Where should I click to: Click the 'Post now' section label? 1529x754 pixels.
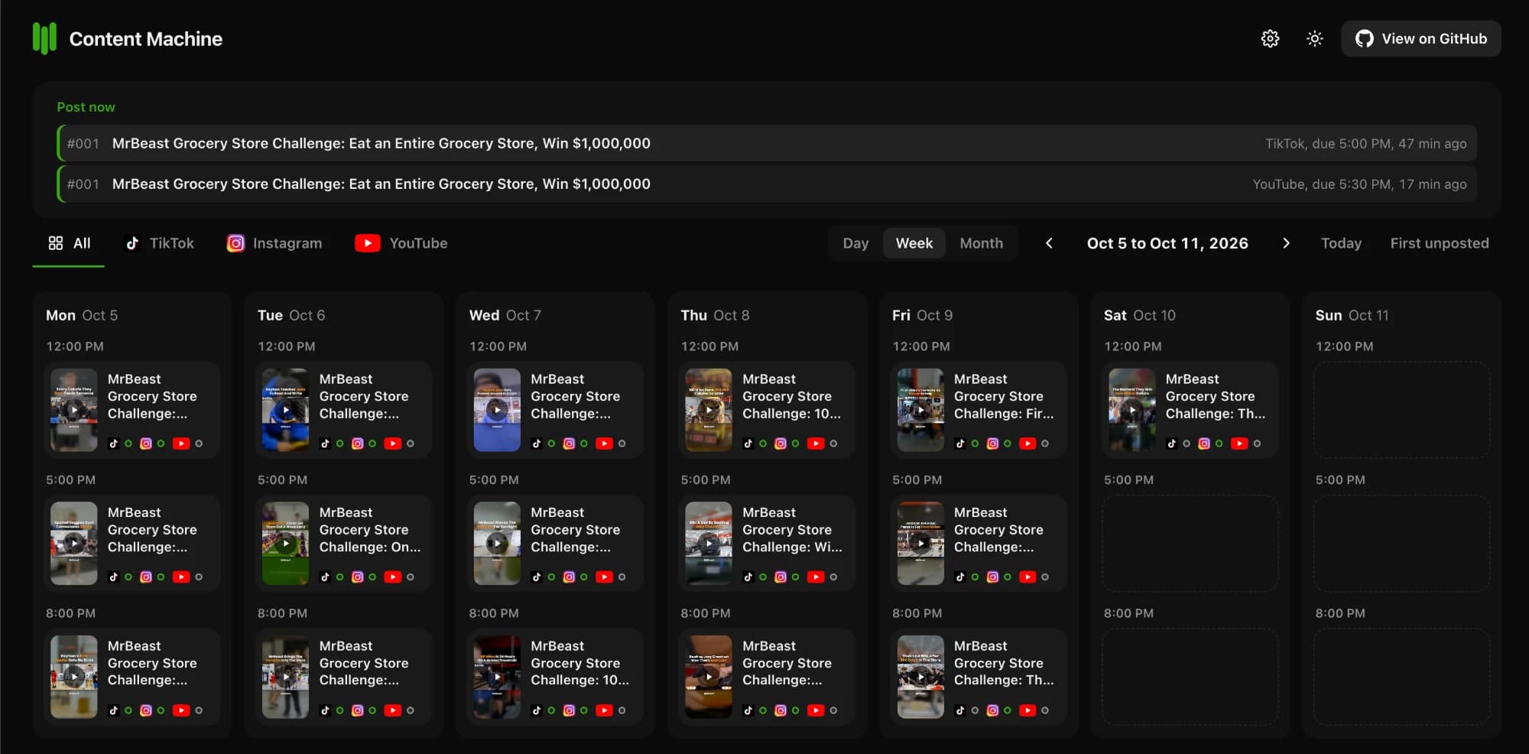[86, 107]
